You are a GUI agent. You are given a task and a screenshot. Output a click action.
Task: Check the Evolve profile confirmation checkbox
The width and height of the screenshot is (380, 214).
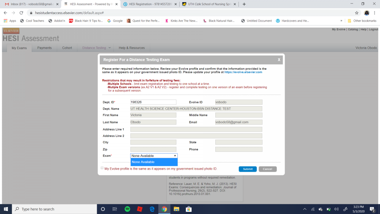tap(102, 168)
